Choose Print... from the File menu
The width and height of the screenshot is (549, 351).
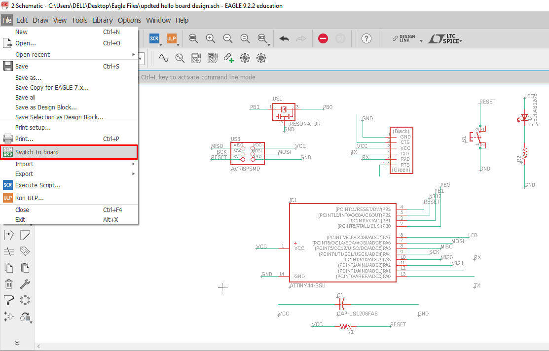(x=70, y=139)
